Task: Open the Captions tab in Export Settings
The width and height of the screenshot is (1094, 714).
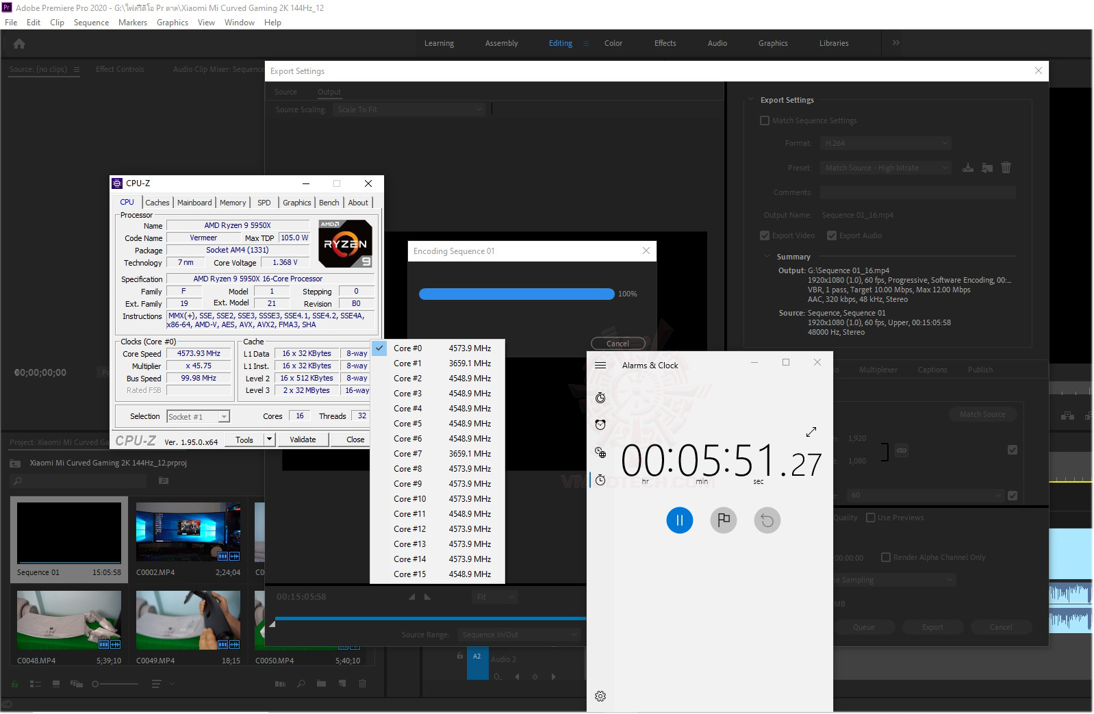Action: click(932, 370)
